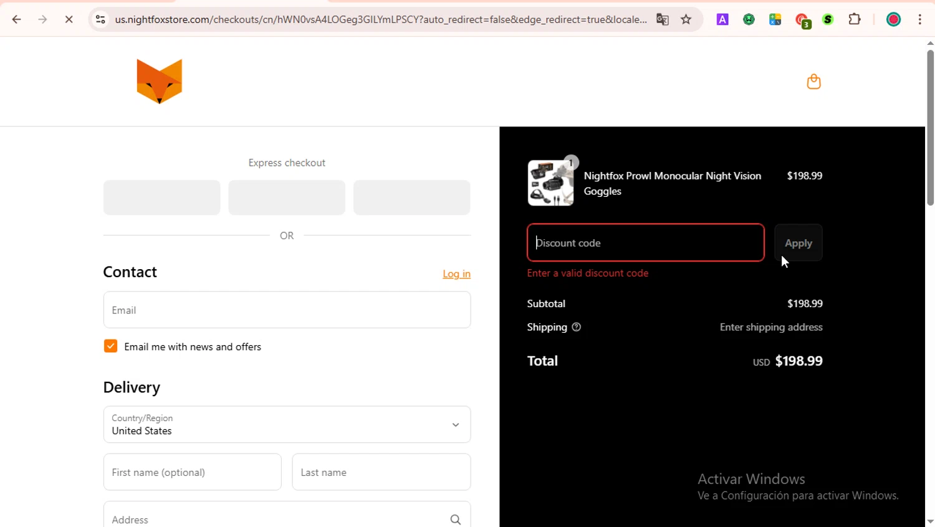This screenshot has width=935, height=527.
Task: Click the error Enter a valid discount code
Action: coord(588,273)
